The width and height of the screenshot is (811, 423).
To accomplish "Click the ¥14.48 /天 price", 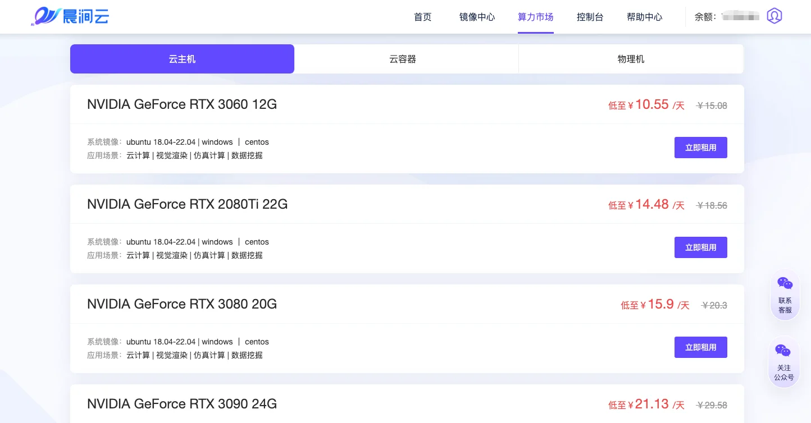I will coord(646,204).
